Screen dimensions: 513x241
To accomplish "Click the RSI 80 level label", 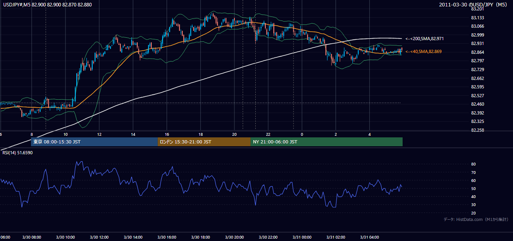I will coord(473,164).
